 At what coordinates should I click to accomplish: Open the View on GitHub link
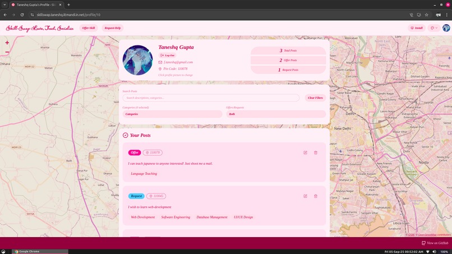pyautogui.click(x=435, y=243)
